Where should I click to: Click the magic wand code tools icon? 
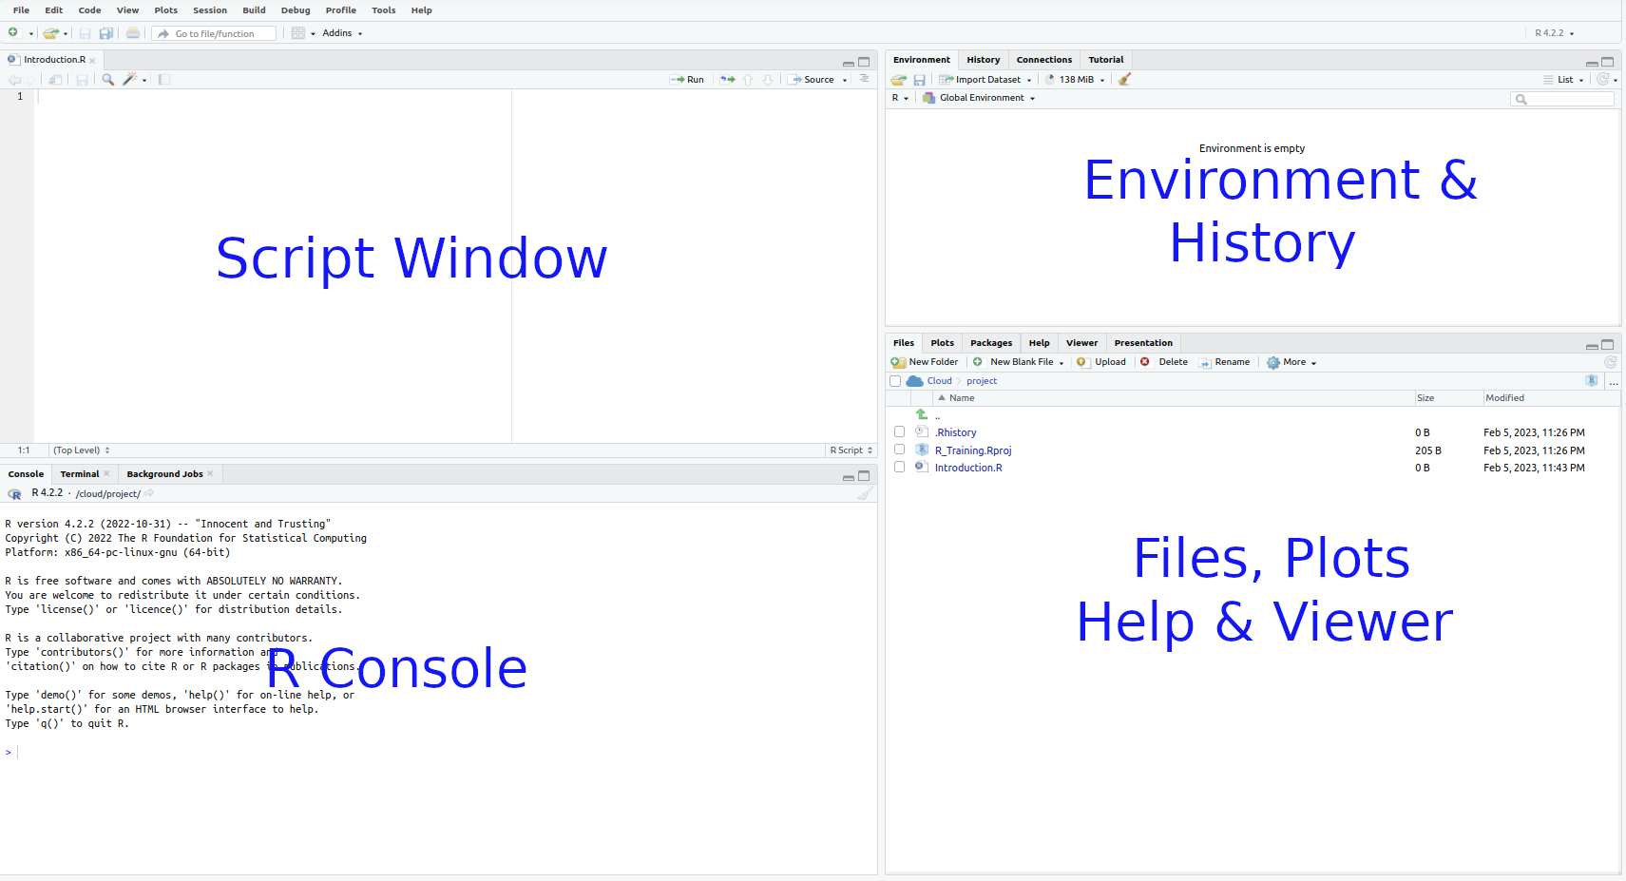coord(130,80)
